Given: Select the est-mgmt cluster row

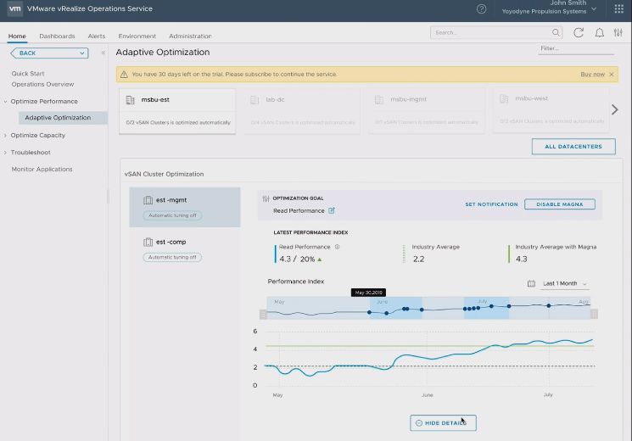Looking at the screenshot, I should tap(185, 207).
